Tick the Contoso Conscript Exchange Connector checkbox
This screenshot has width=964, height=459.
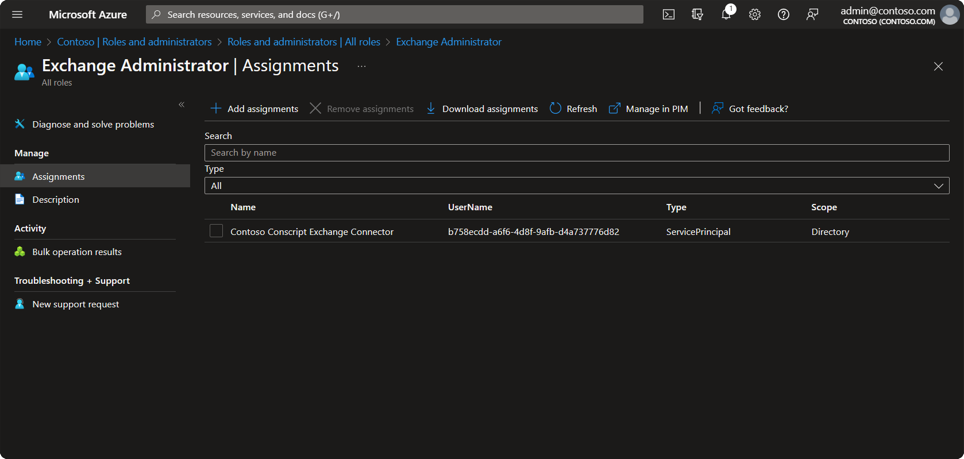click(x=216, y=231)
